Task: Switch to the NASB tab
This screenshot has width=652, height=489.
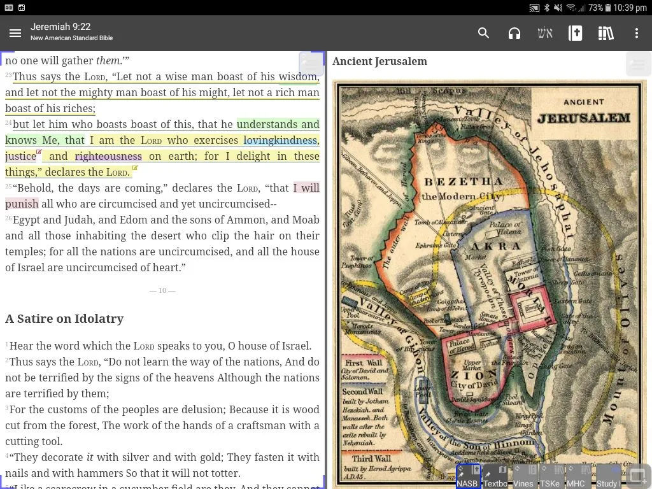Action: point(468,476)
